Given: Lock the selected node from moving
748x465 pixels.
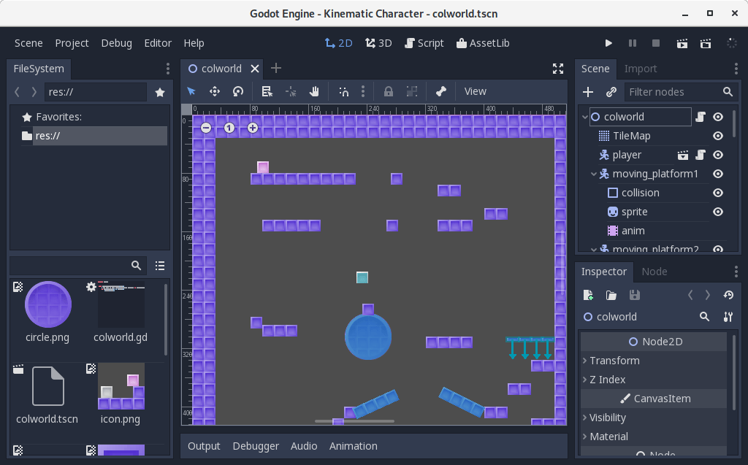Looking at the screenshot, I should [388, 91].
